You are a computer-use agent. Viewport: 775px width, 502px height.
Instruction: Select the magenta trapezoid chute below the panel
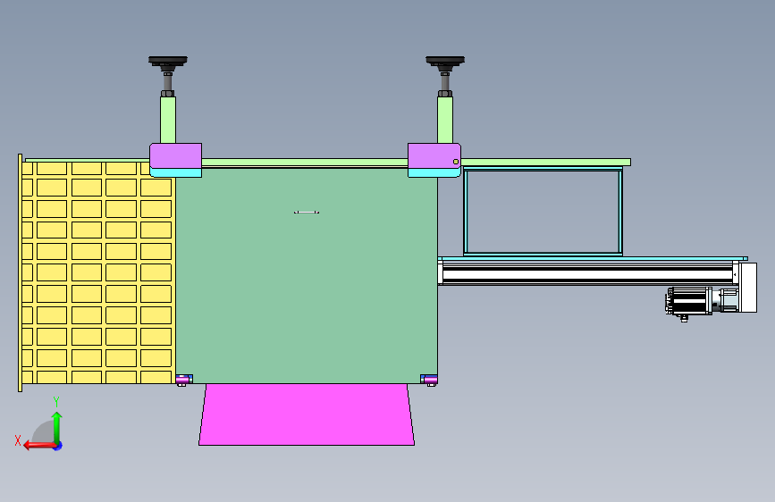pos(307,414)
